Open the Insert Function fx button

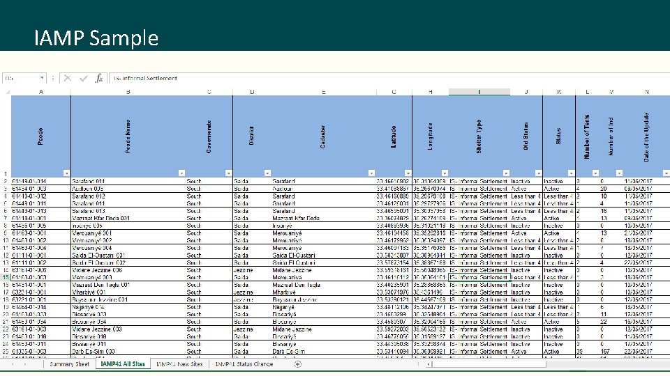[x=99, y=78]
